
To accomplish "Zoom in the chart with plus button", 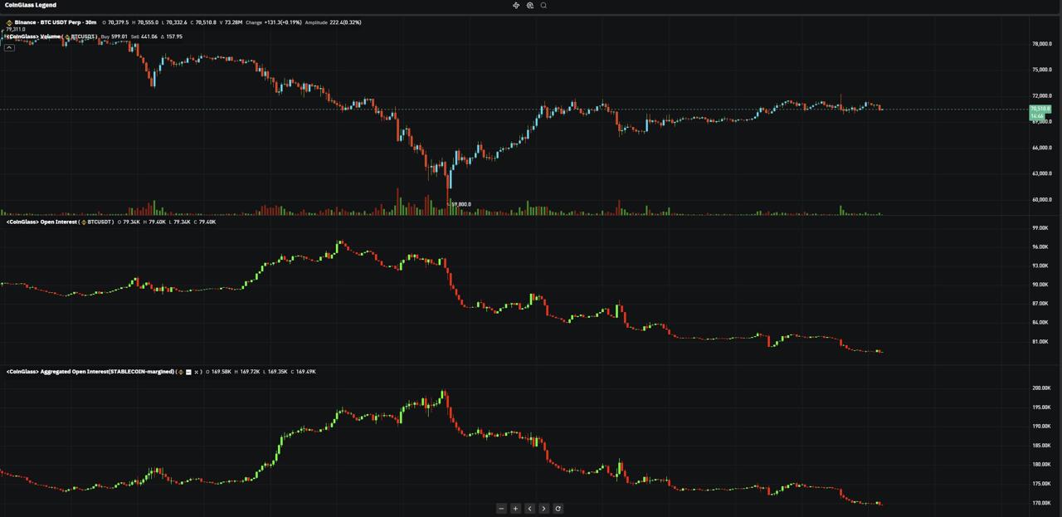I will point(515,509).
